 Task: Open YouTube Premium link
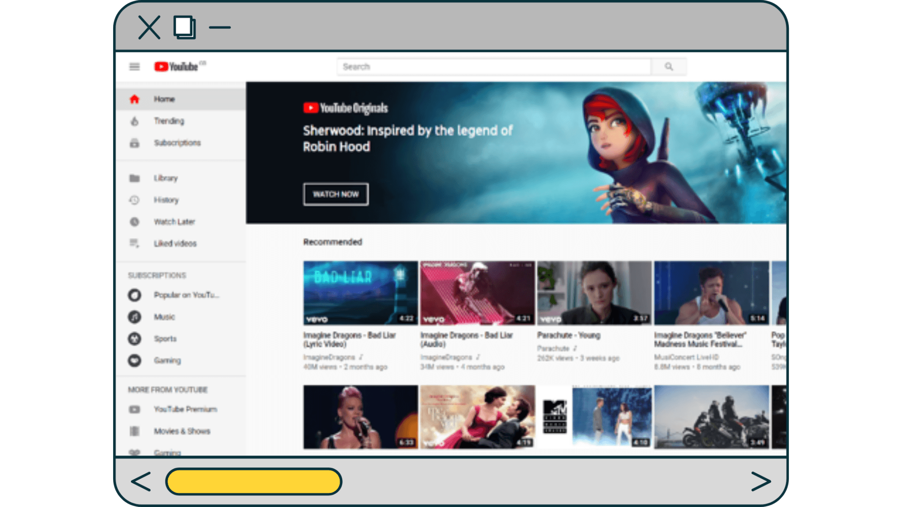pyautogui.click(x=185, y=409)
